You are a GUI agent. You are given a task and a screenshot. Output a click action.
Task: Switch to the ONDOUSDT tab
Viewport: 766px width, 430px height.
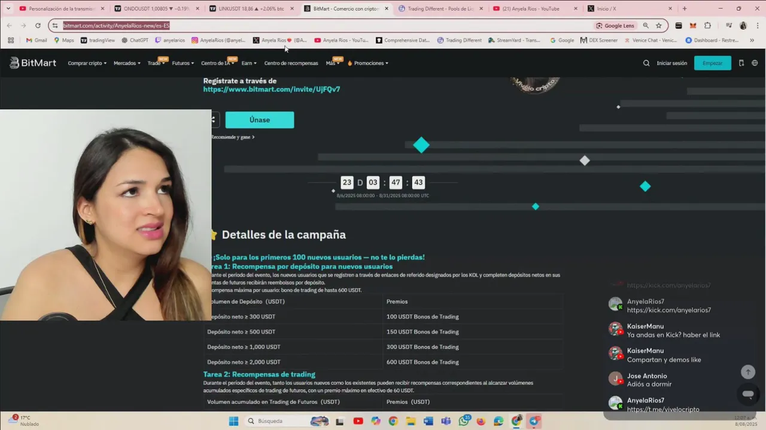tap(156, 9)
